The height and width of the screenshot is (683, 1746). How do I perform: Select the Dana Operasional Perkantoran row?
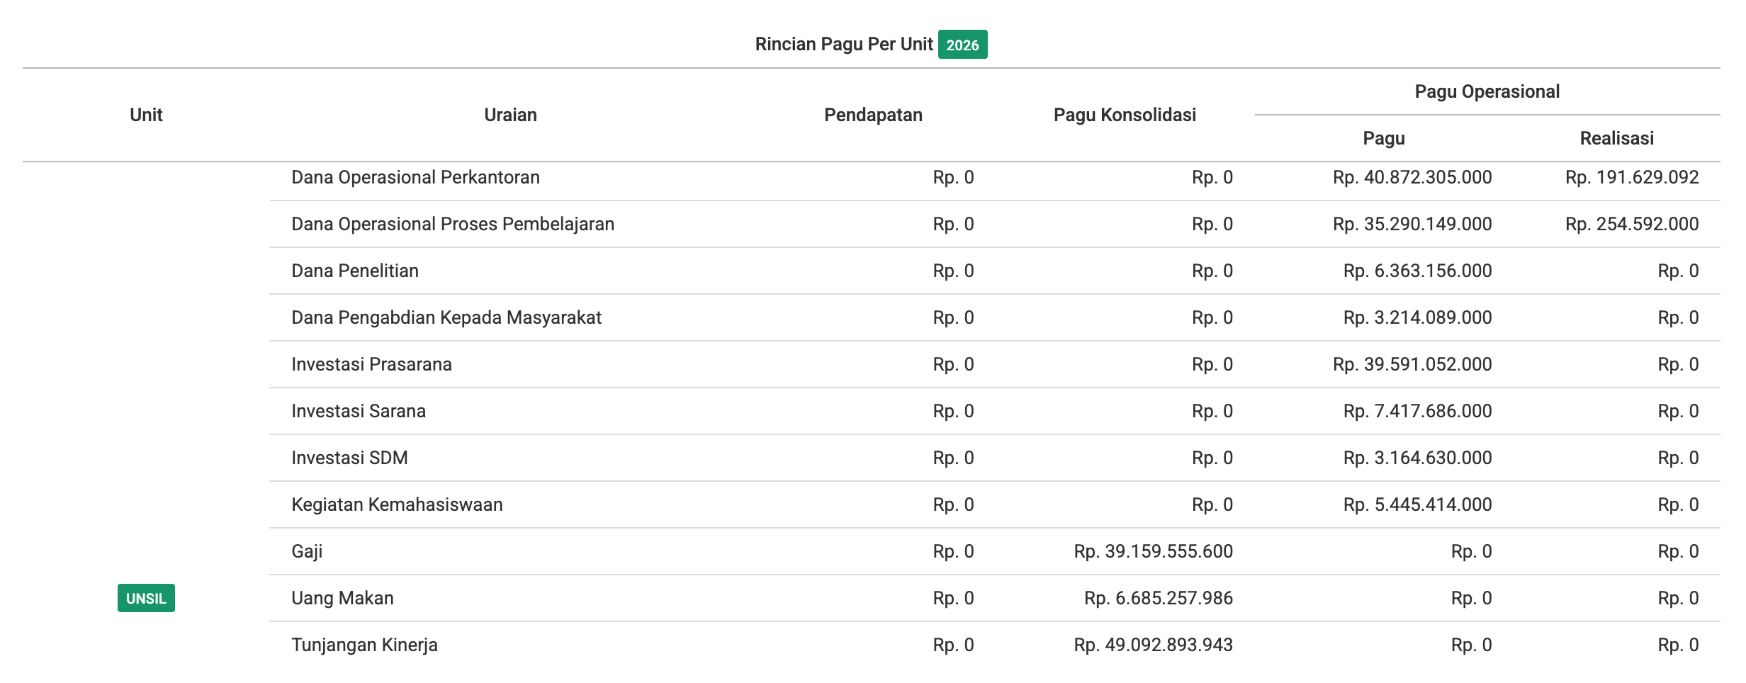tap(415, 177)
